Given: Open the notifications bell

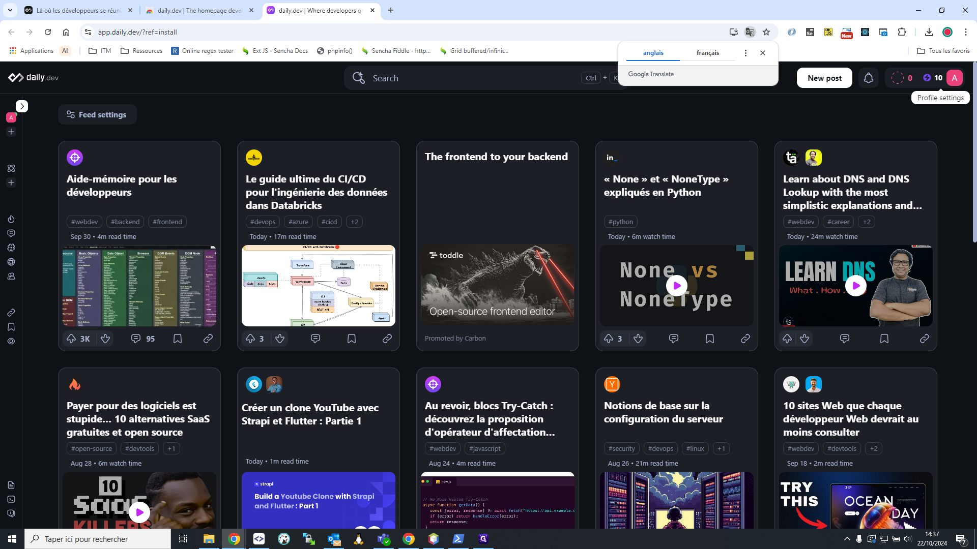Looking at the screenshot, I should click(869, 78).
